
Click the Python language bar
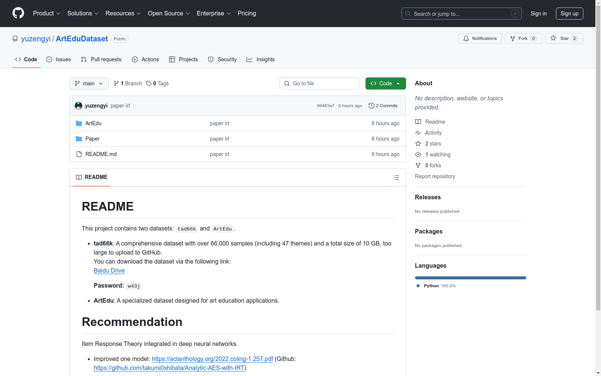click(471, 278)
